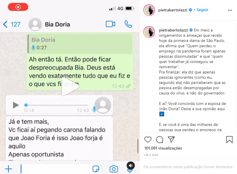Viewport: 237px width, 174px height.
Task: Play the 0:14 voice message
Action: (x=16, y=105)
